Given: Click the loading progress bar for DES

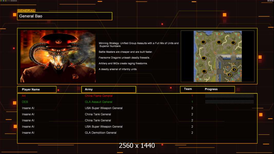Looking at the screenshot, I should point(229,102).
